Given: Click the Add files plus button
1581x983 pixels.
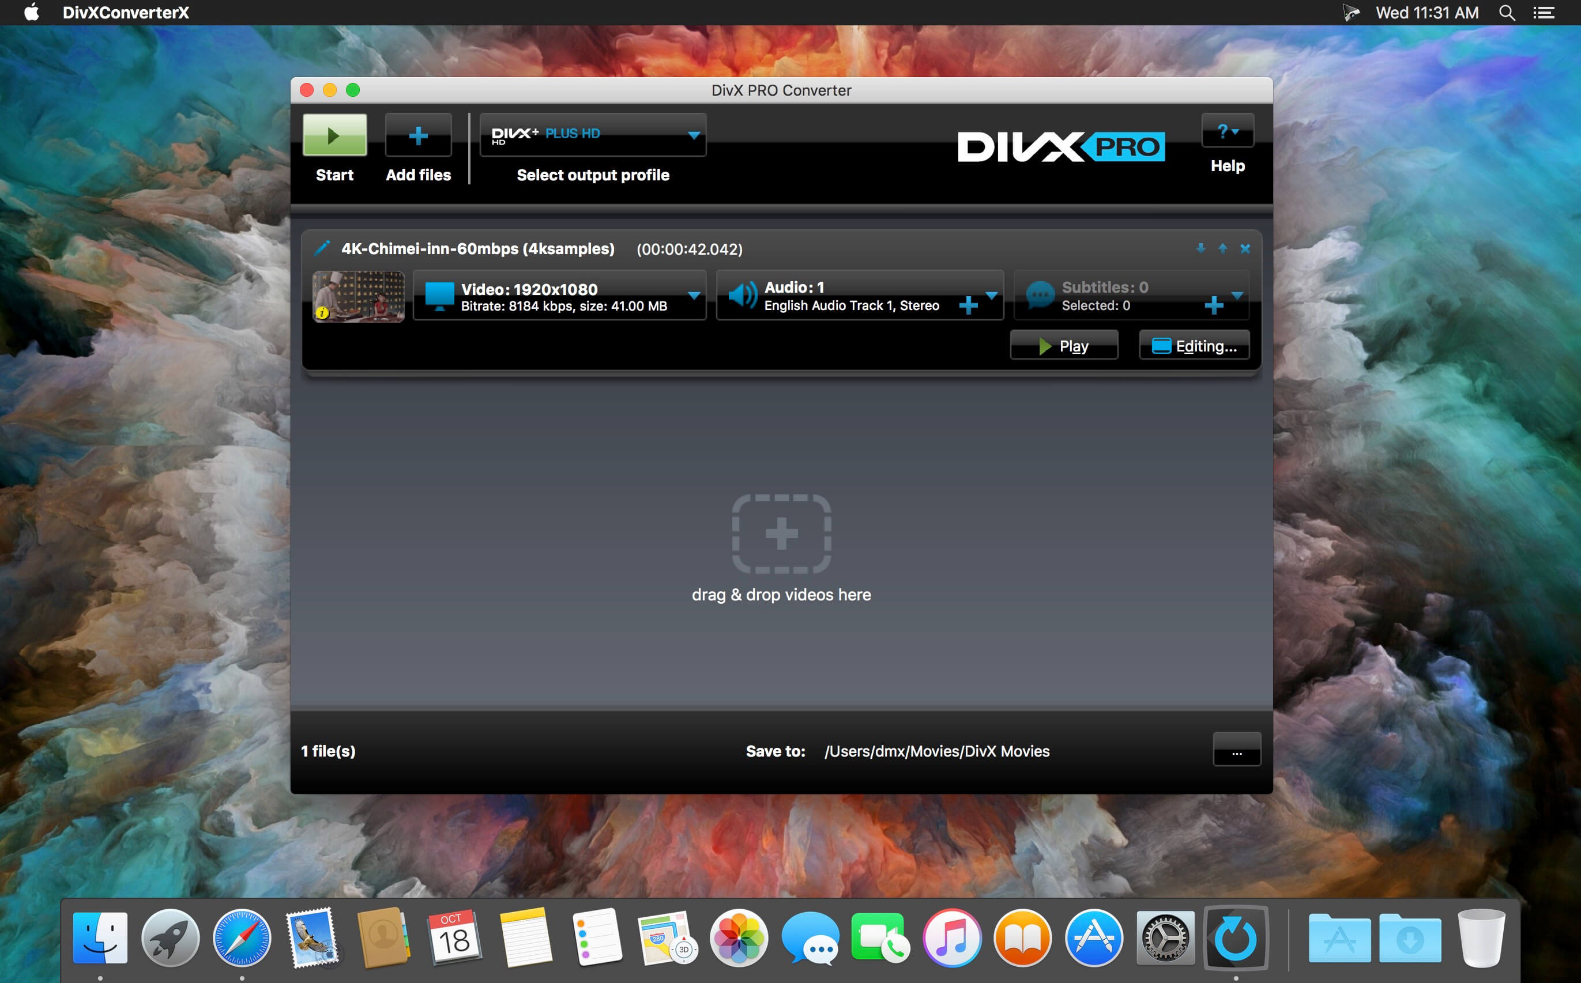Looking at the screenshot, I should coord(419,135).
